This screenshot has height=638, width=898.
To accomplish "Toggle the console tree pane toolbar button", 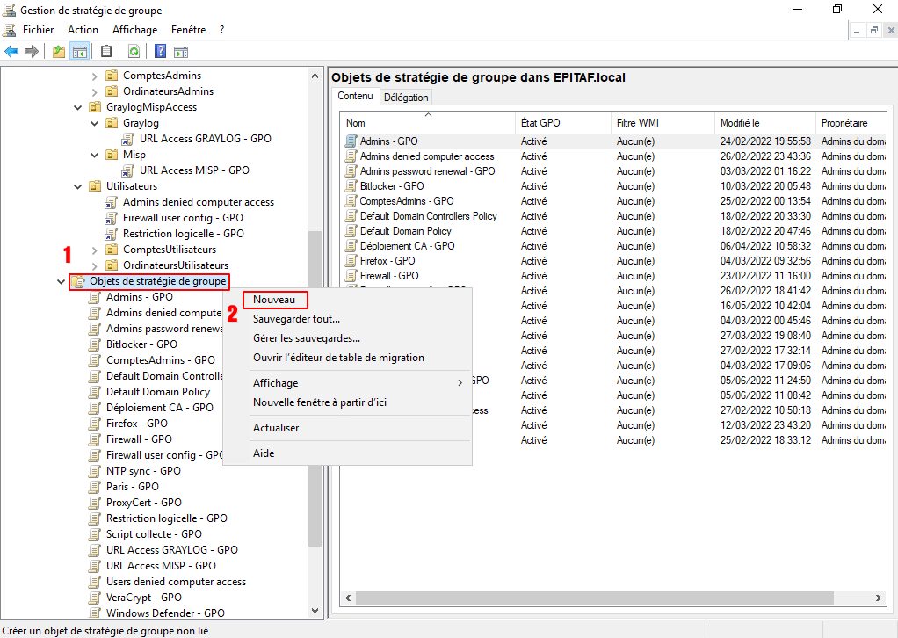I will (80, 51).
